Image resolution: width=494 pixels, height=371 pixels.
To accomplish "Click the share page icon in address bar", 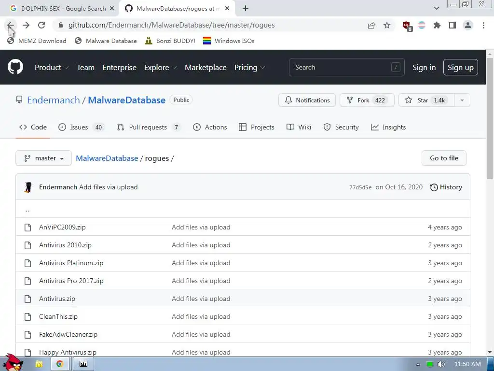I will [x=371, y=25].
